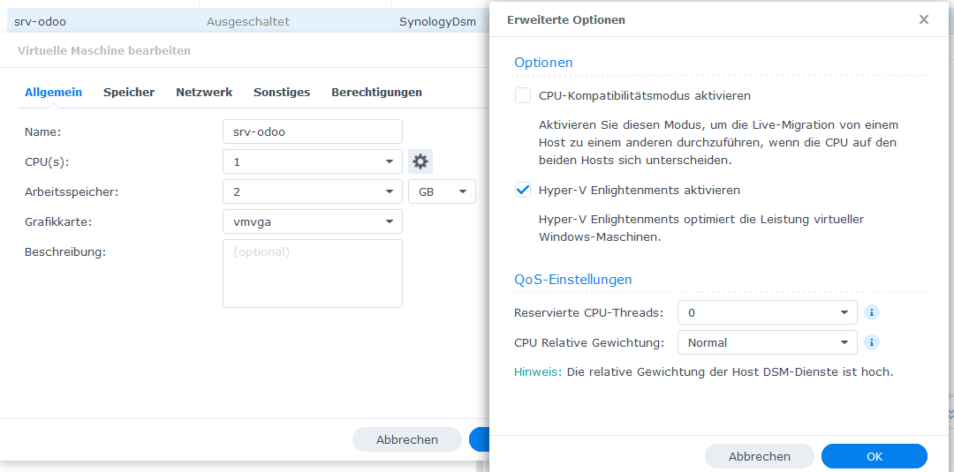
Task: Enable CPU-Kompatibilitätsmodus checkbox
Action: [x=523, y=95]
